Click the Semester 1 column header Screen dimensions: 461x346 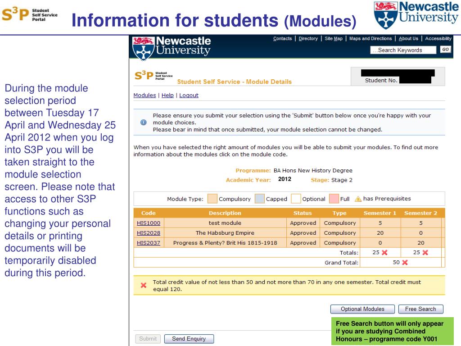[x=380, y=213]
